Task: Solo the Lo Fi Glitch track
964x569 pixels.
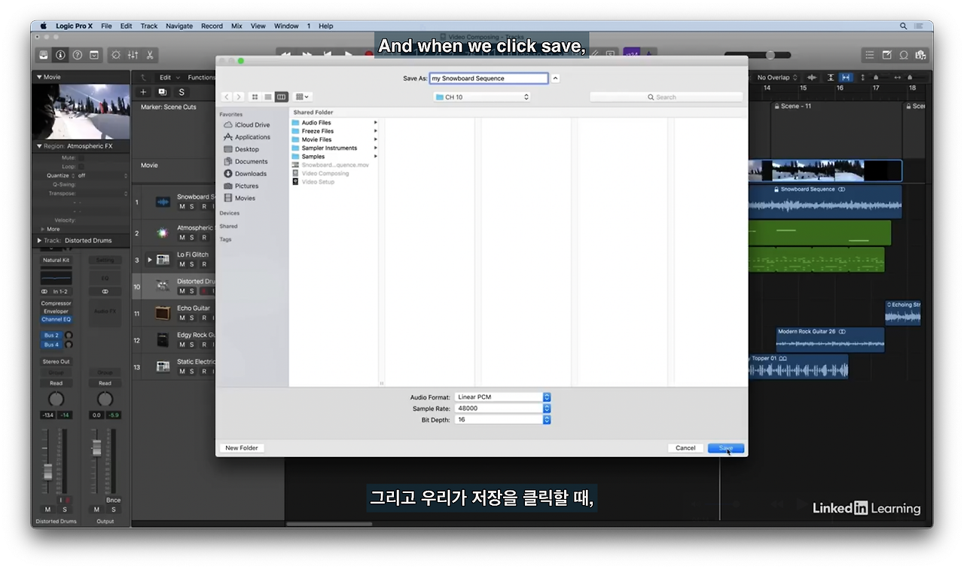Action: click(192, 264)
